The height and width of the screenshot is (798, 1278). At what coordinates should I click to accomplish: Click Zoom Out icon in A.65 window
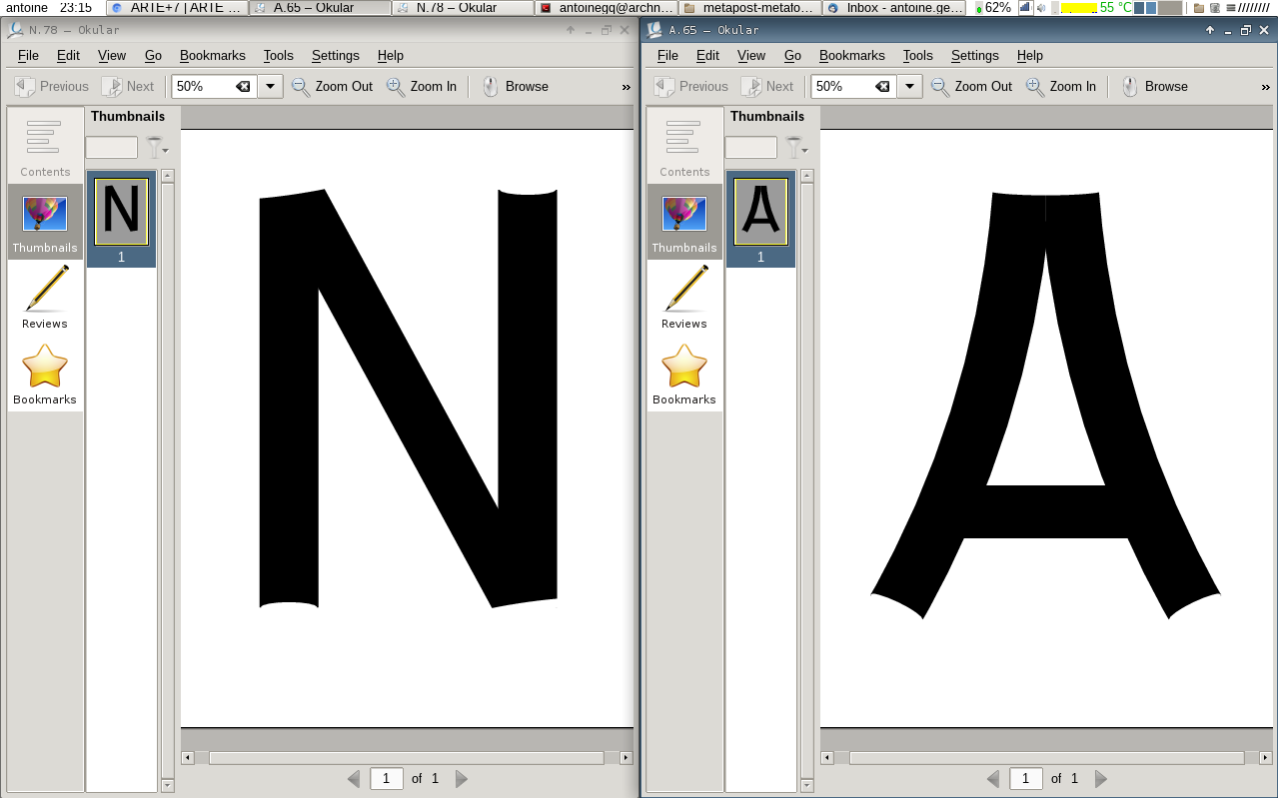(940, 87)
